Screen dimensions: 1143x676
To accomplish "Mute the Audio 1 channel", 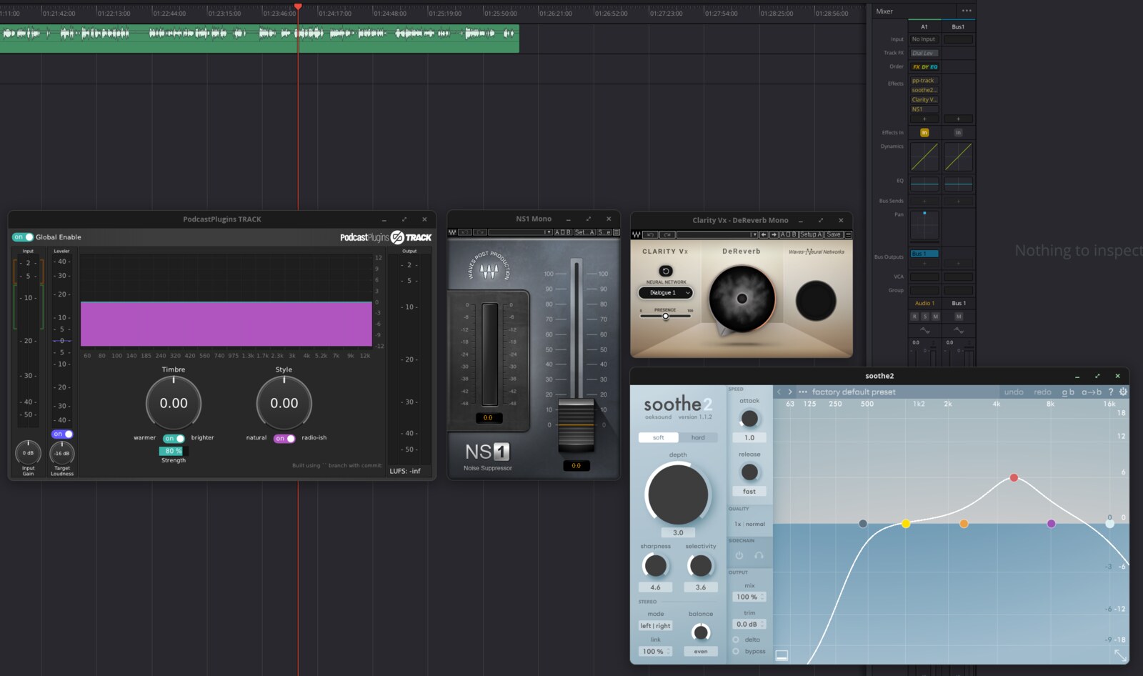I will click(935, 316).
